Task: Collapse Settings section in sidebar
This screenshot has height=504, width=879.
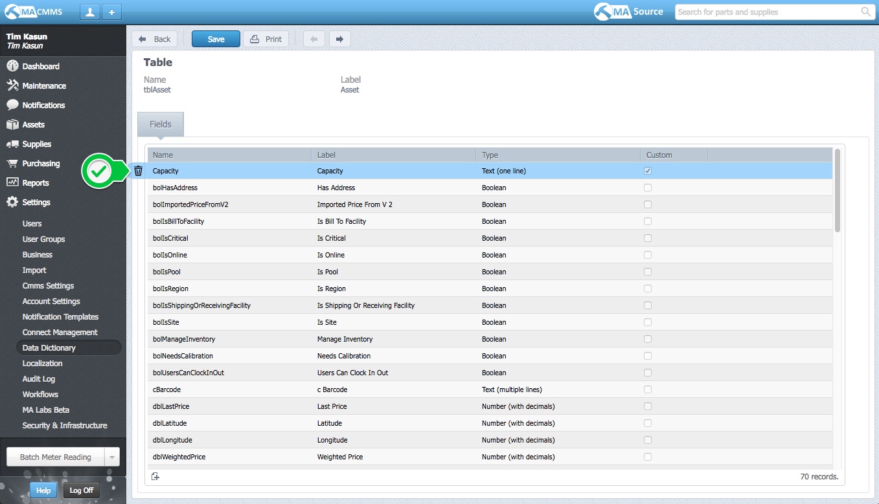Action: pyautogui.click(x=36, y=202)
